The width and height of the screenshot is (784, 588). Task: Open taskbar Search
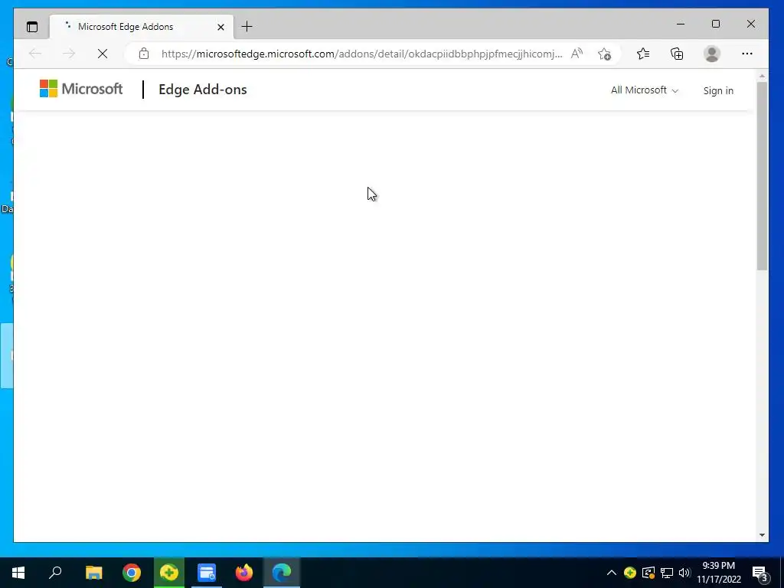pyautogui.click(x=55, y=573)
